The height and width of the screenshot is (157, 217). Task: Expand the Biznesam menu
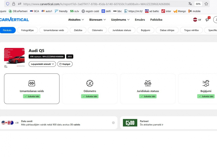coord(97,20)
